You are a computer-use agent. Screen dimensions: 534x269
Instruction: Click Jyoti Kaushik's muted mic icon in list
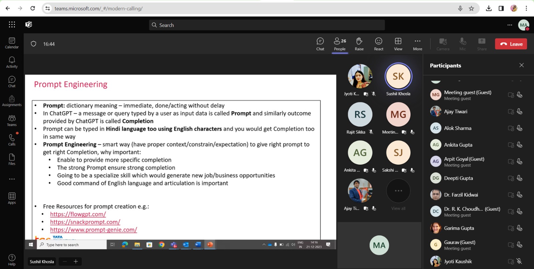pyautogui.click(x=519, y=262)
